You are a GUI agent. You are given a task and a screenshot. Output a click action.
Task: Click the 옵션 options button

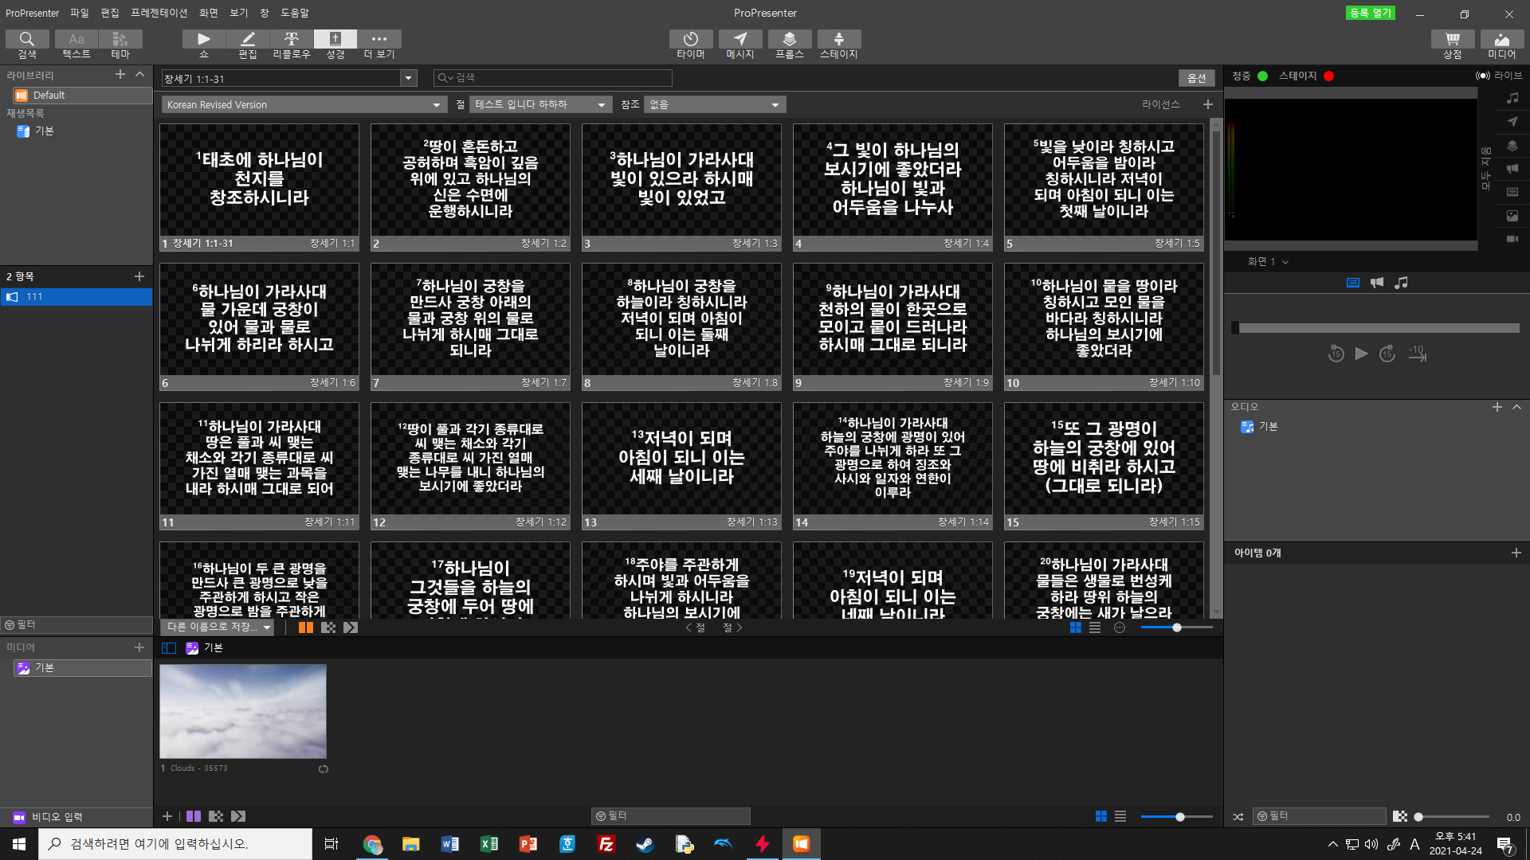[x=1196, y=78]
